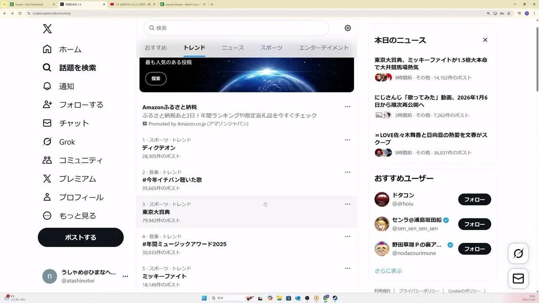Open more options for #今年イチバン聴いた歌 trend
The height and width of the screenshot is (303, 539).
[348, 172]
